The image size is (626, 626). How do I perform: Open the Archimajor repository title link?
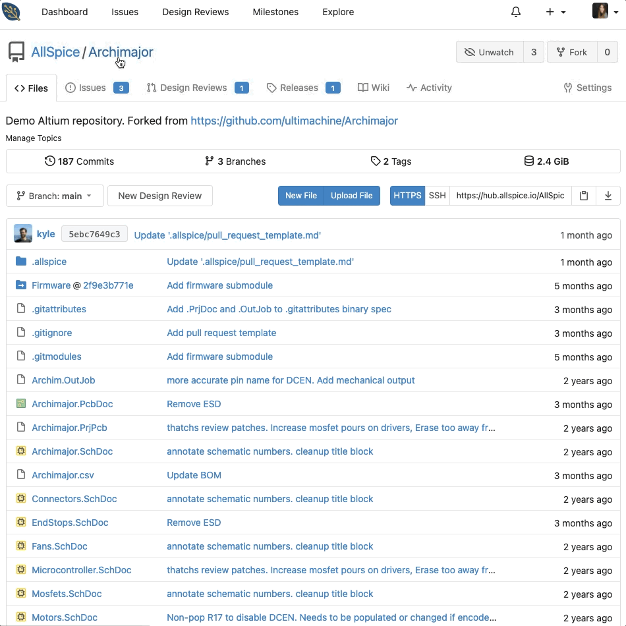[121, 52]
